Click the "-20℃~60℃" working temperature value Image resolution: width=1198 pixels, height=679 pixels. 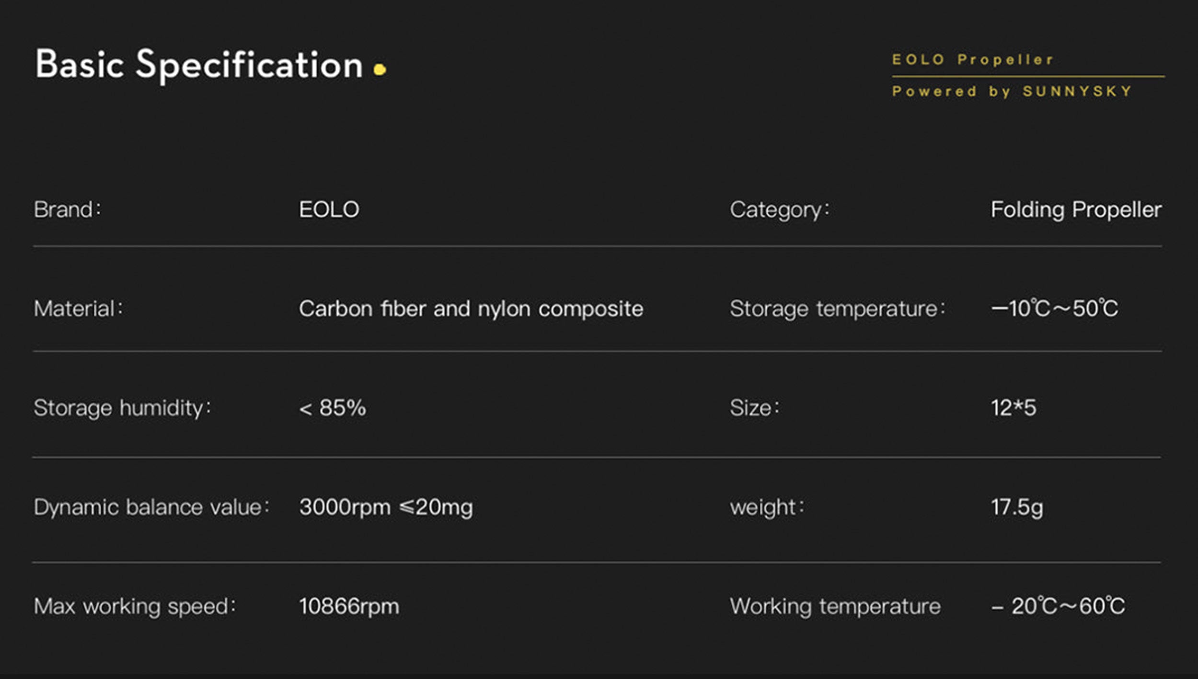click(1058, 607)
